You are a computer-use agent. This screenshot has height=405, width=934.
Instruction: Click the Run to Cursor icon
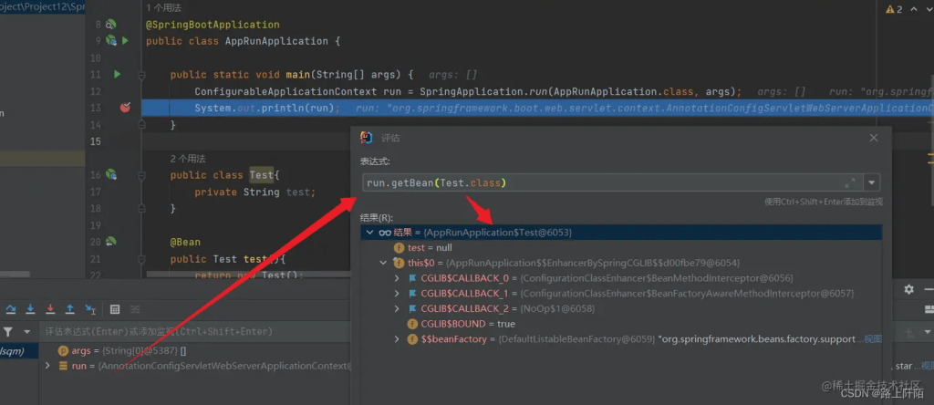[x=90, y=309]
